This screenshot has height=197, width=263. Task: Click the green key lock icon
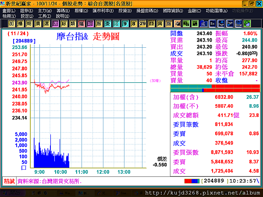(247, 24)
